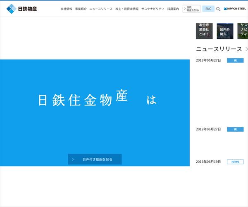Open the 採用案内 menu
The width and height of the screenshot is (248, 207).
tap(173, 9)
